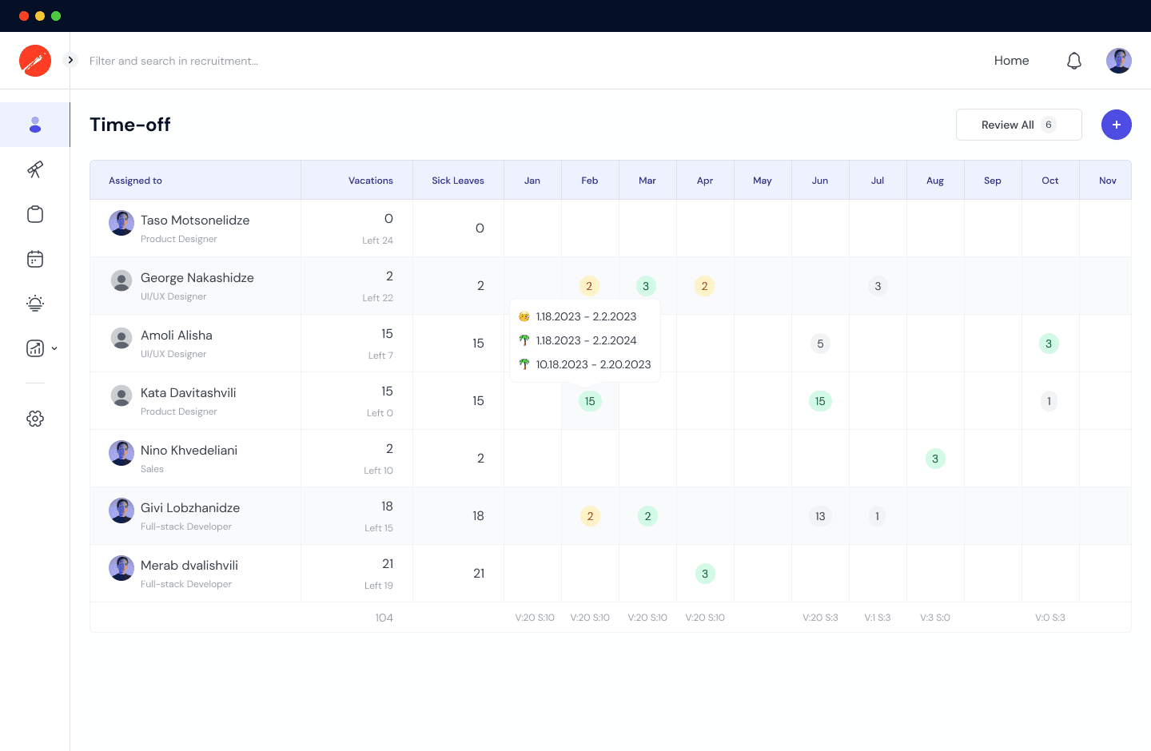Viewport: 1151px width, 751px height.
Task: Open Settings via the gear icon
Action: [35, 418]
